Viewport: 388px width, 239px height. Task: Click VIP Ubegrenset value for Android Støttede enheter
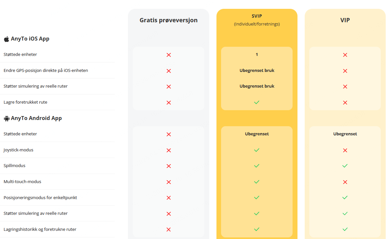[345, 134]
